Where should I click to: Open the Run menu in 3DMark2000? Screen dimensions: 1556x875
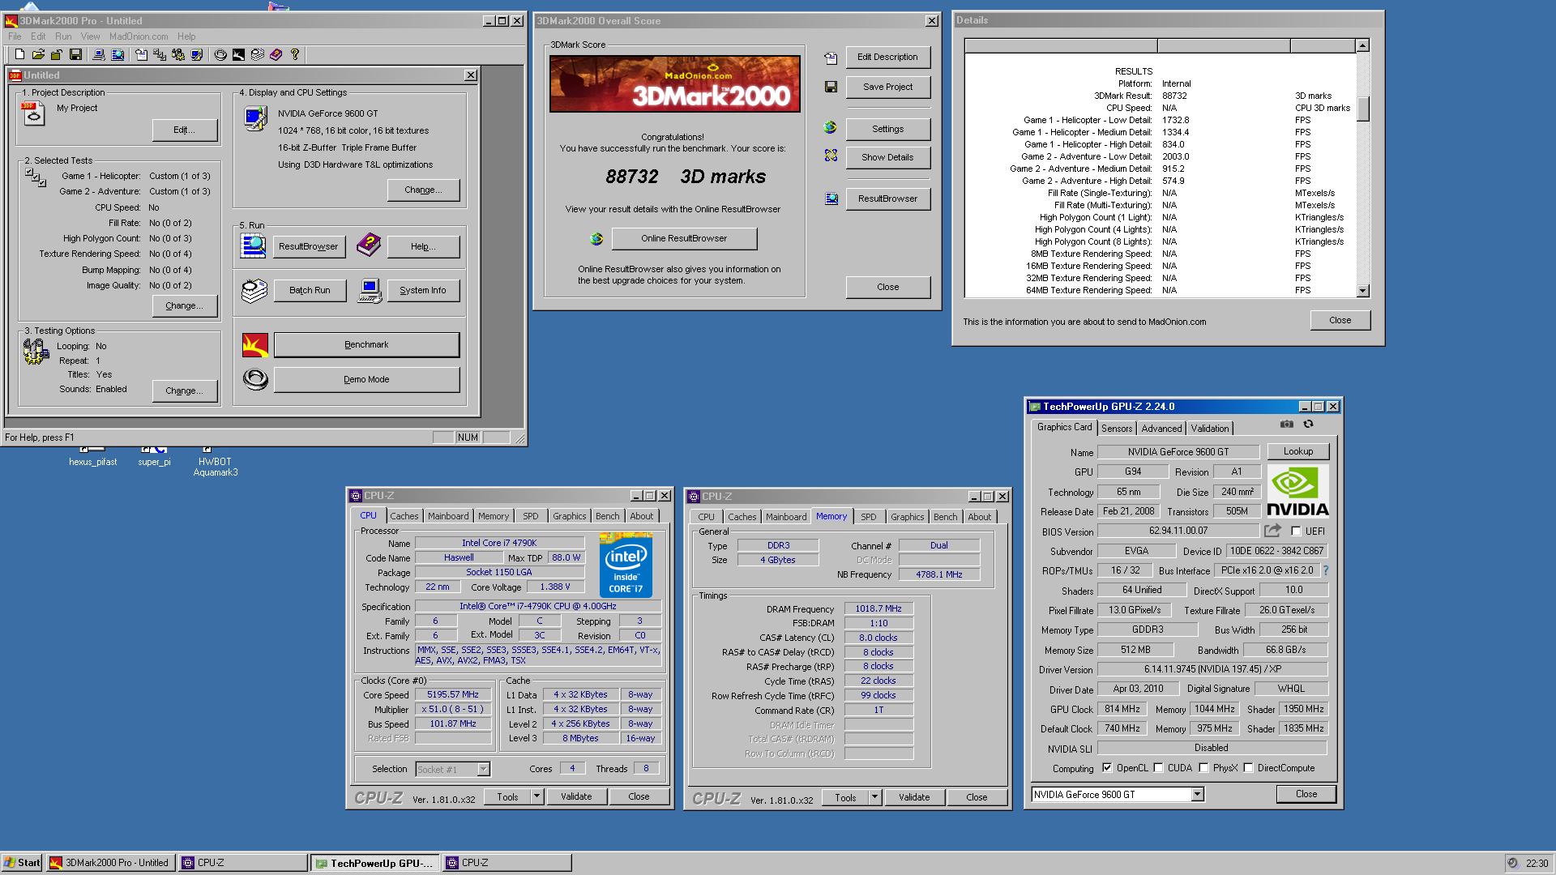point(63,36)
